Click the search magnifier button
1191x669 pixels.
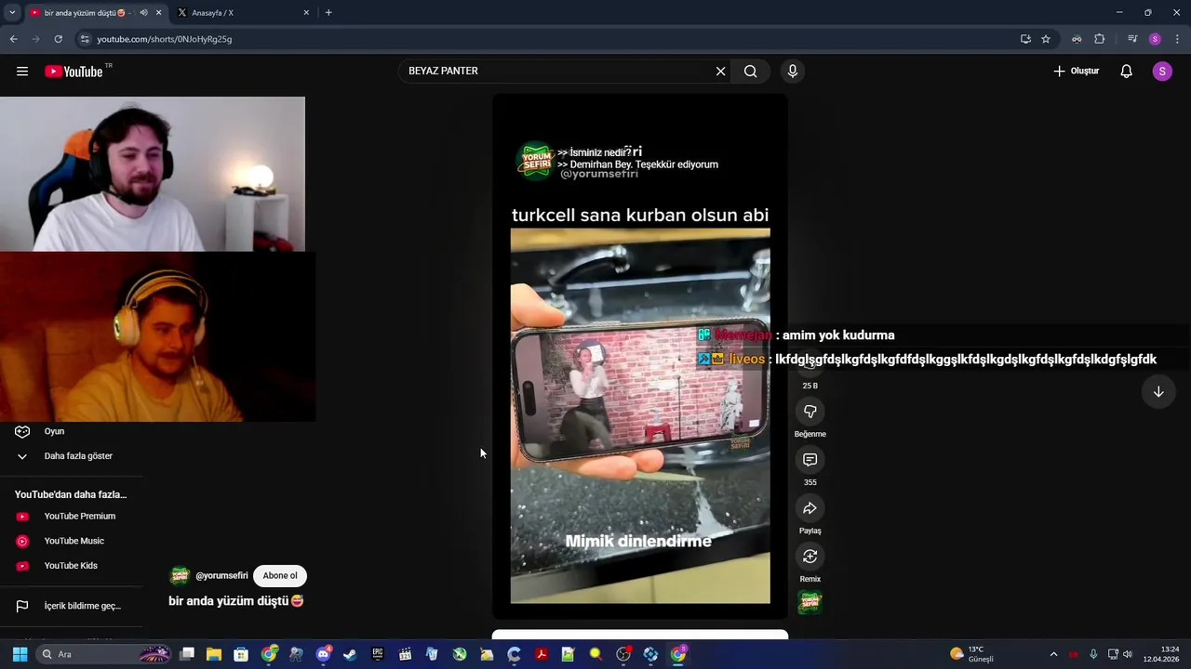tap(751, 72)
